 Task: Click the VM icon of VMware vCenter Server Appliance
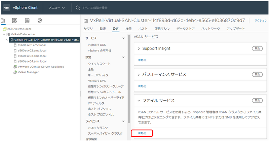pos(15,67)
